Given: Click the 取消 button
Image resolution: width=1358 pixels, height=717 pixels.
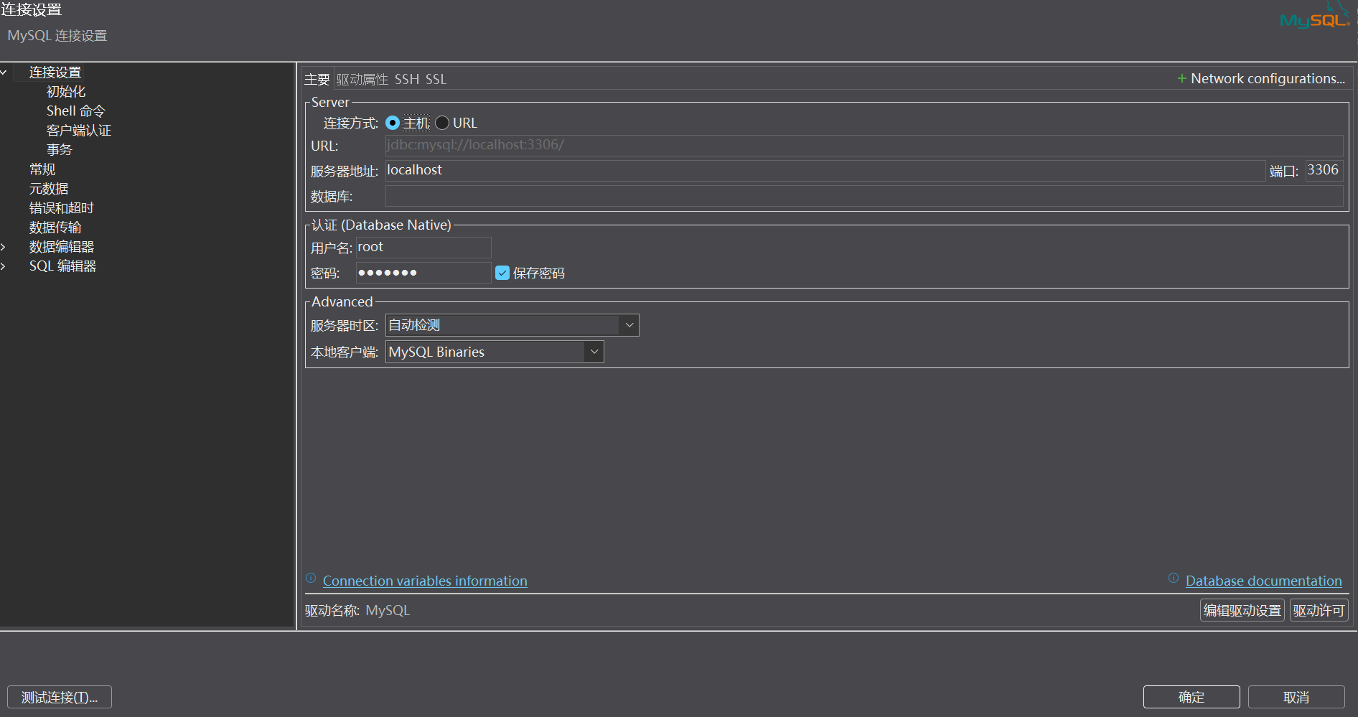Looking at the screenshot, I should 1296,697.
